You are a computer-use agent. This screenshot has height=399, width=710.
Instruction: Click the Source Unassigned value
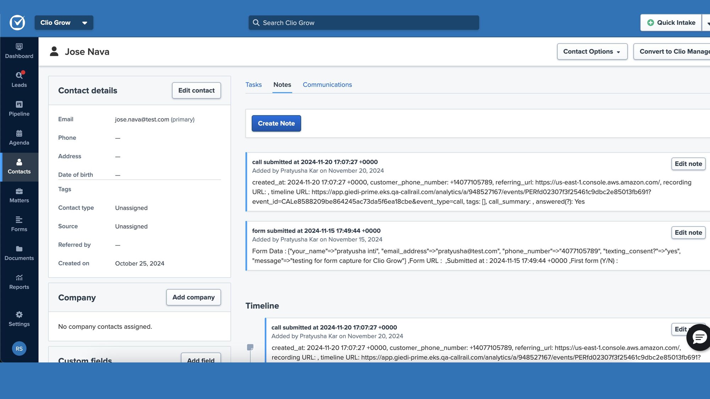[x=131, y=226]
